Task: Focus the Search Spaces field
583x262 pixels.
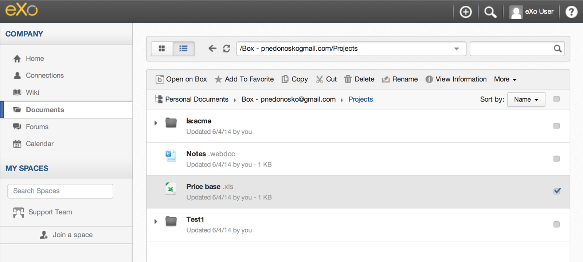Action: [60, 191]
